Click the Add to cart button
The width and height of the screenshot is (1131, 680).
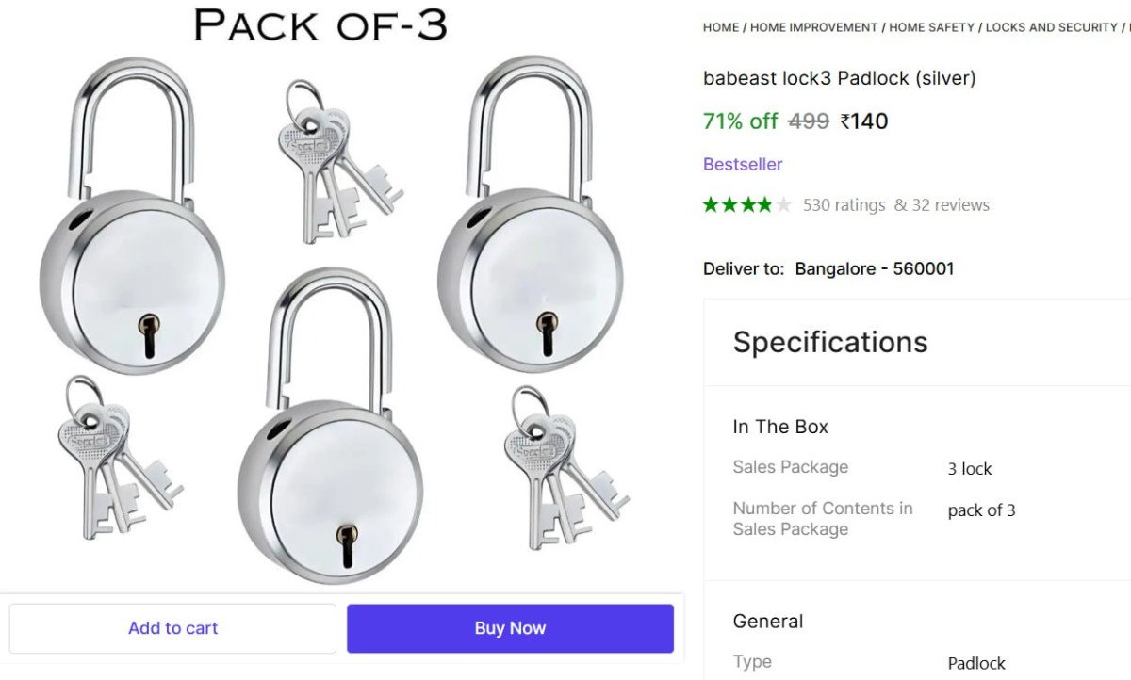(x=172, y=628)
